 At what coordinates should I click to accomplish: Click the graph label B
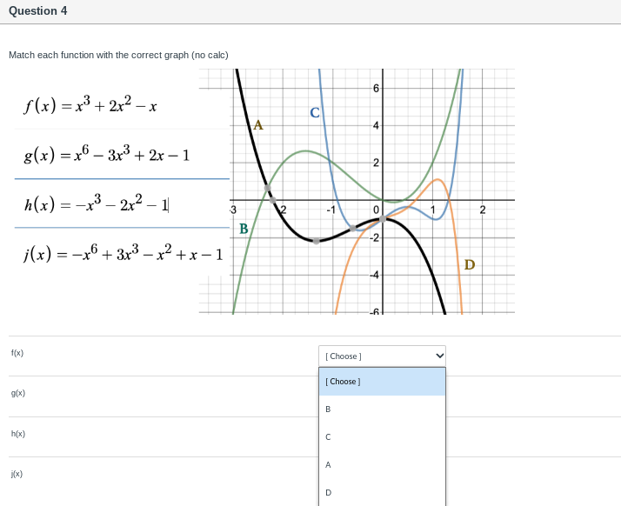[244, 229]
